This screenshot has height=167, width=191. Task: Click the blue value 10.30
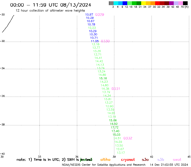(93, 34)
